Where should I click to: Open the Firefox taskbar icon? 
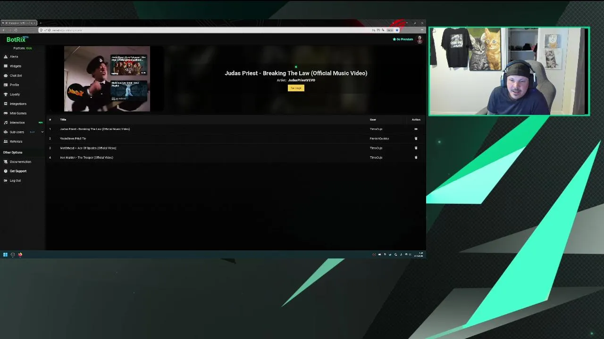[20, 255]
